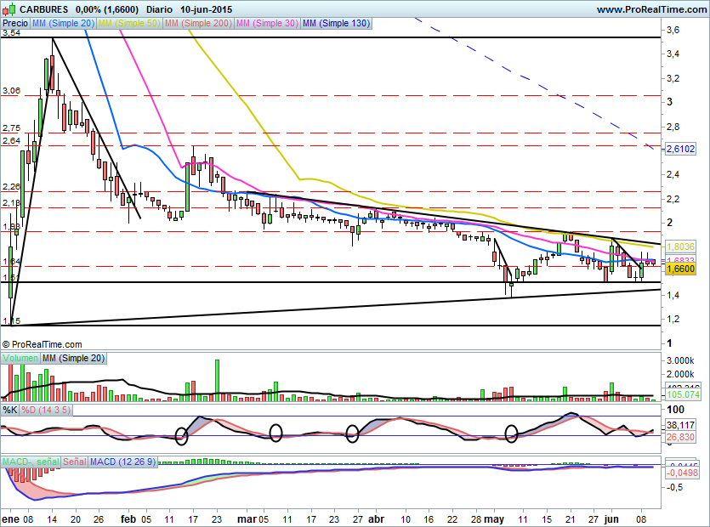Select the 105.074 volume value tag
Screen dimensions: 710x527
(680, 394)
